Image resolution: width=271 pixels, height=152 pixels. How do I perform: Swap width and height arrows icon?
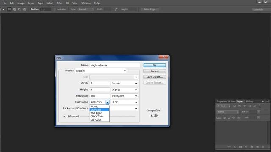pos(116,9)
